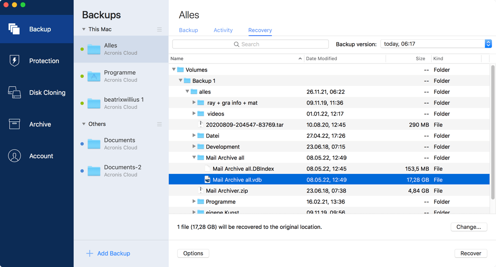496x267 pixels.
Task: Open the options menu beside This Mac
Action: coord(159,29)
